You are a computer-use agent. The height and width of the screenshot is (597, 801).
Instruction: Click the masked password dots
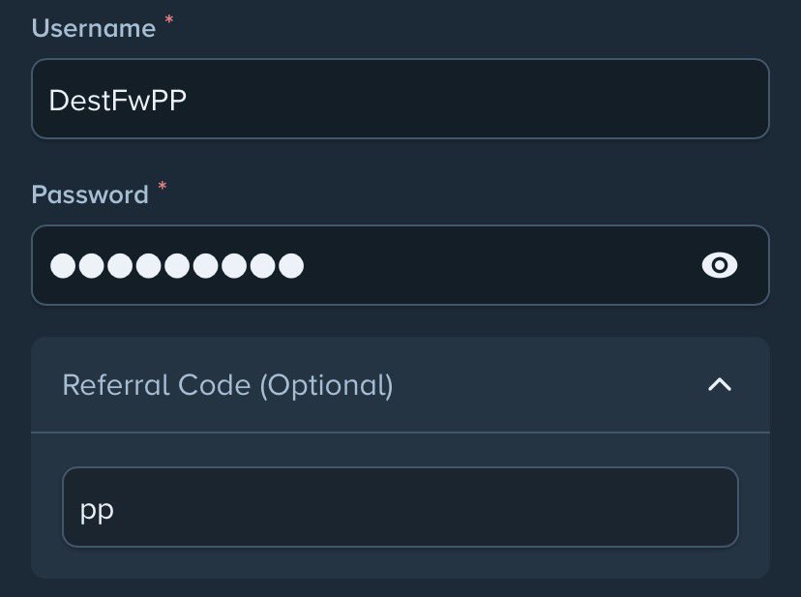point(177,266)
